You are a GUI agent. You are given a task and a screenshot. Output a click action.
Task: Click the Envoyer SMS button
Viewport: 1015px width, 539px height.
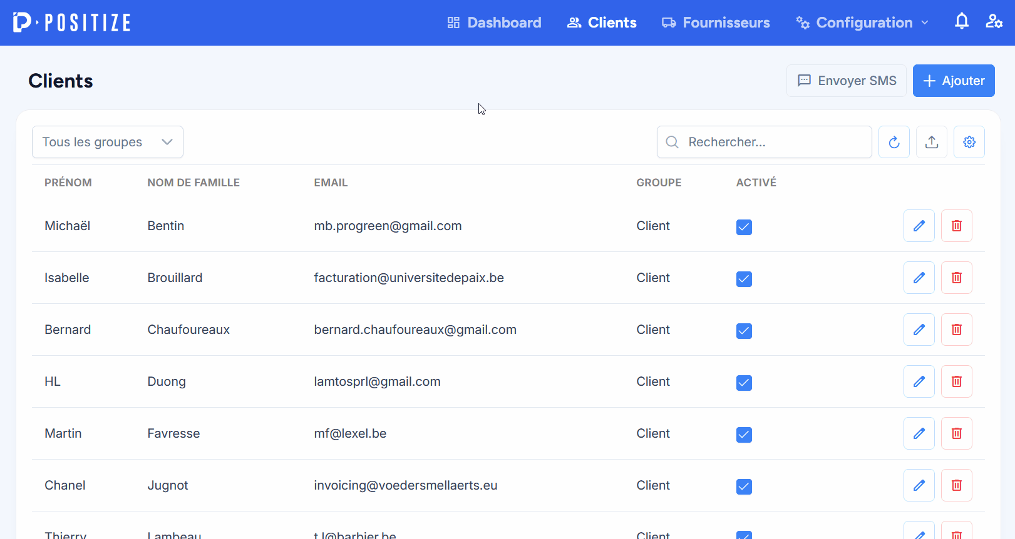[846, 81]
